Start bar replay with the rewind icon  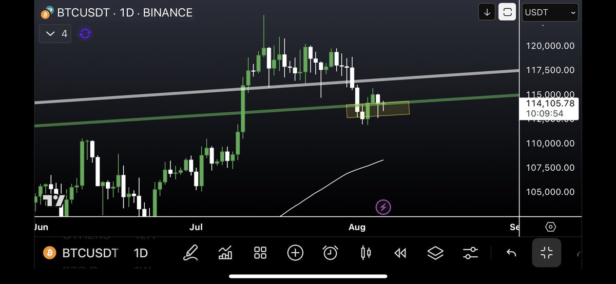(400, 253)
